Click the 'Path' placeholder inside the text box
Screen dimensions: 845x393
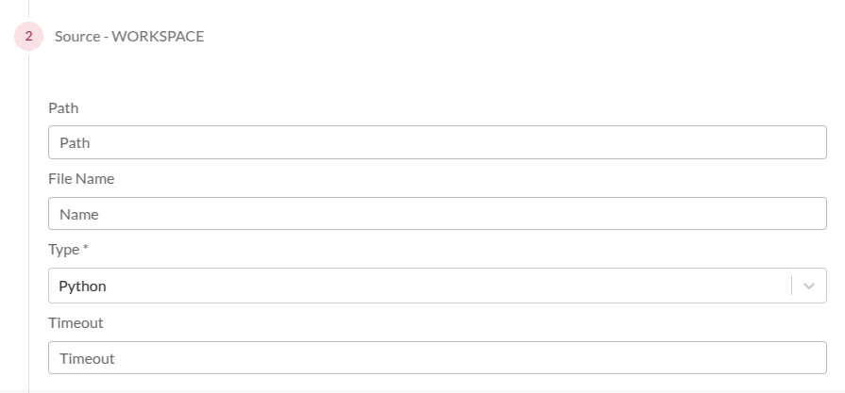(x=75, y=143)
